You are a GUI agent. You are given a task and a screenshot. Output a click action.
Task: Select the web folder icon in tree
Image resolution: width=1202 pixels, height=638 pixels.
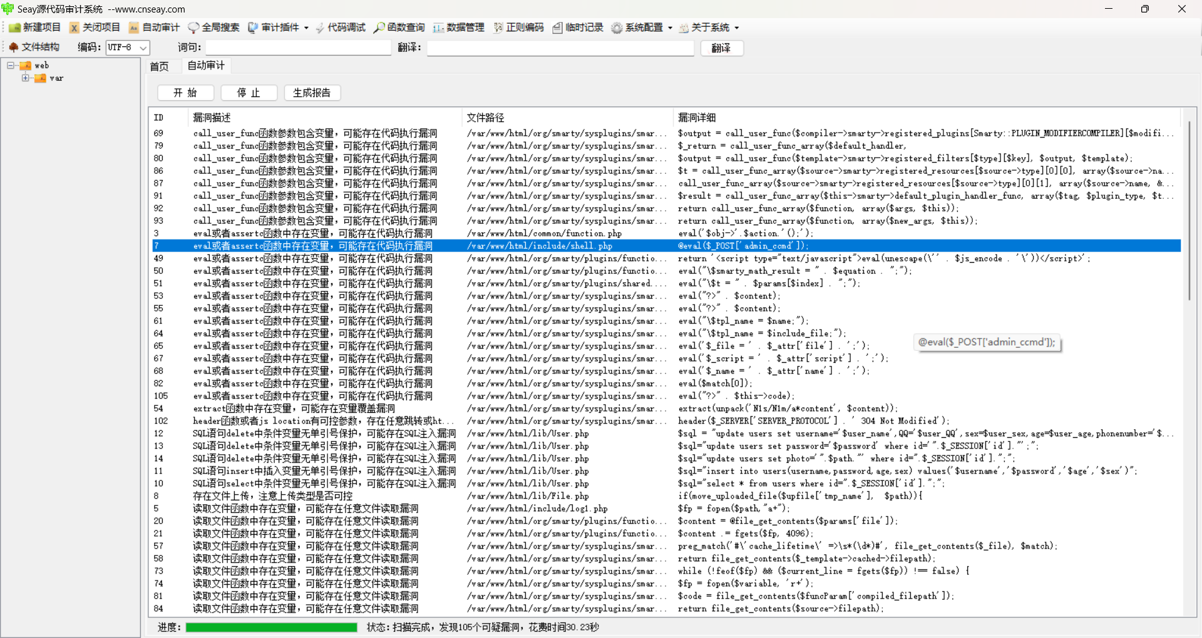click(x=26, y=66)
